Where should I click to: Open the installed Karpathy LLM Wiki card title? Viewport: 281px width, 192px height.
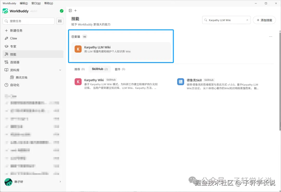97,47
